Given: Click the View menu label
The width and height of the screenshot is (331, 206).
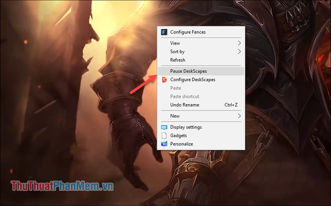Looking at the screenshot, I should click(x=175, y=43).
